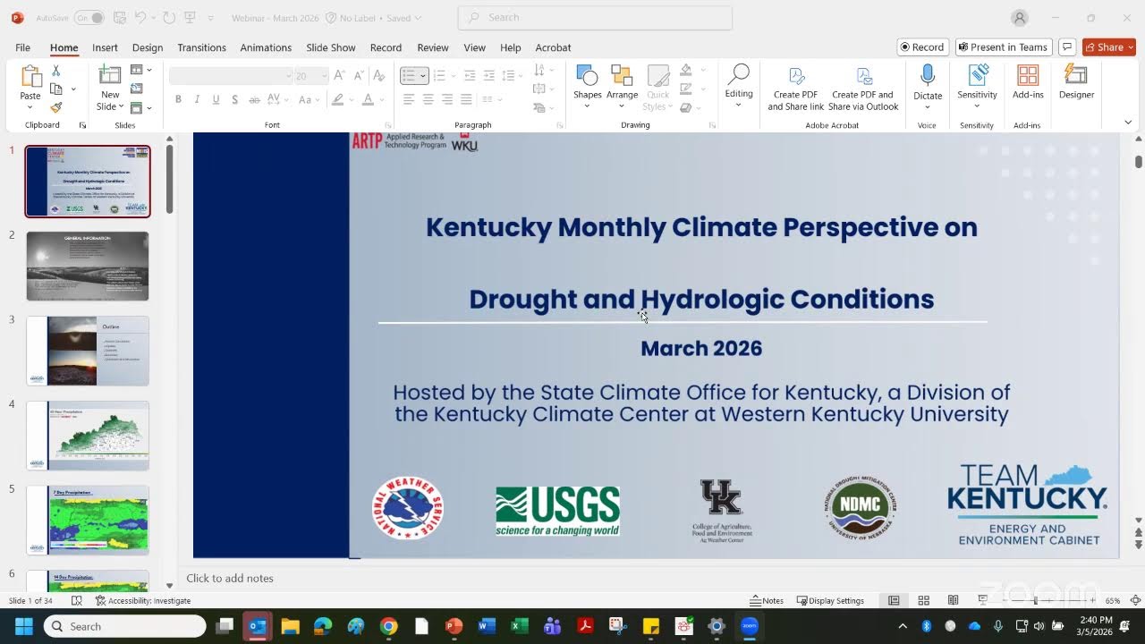Switch to the Animations tab
The image size is (1145, 644).
click(x=266, y=47)
